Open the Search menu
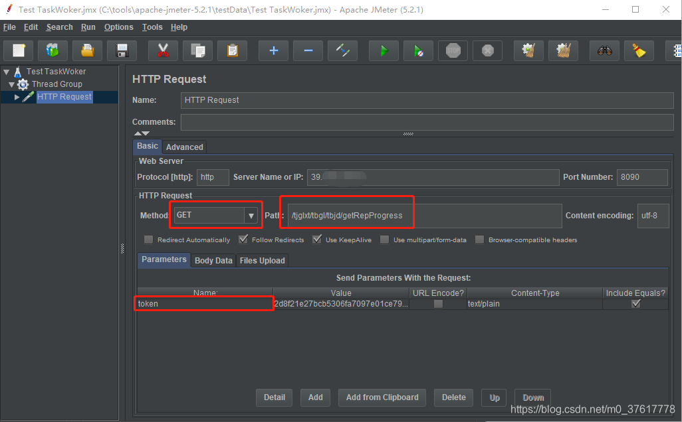 pyautogui.click(x=60, y=27)
